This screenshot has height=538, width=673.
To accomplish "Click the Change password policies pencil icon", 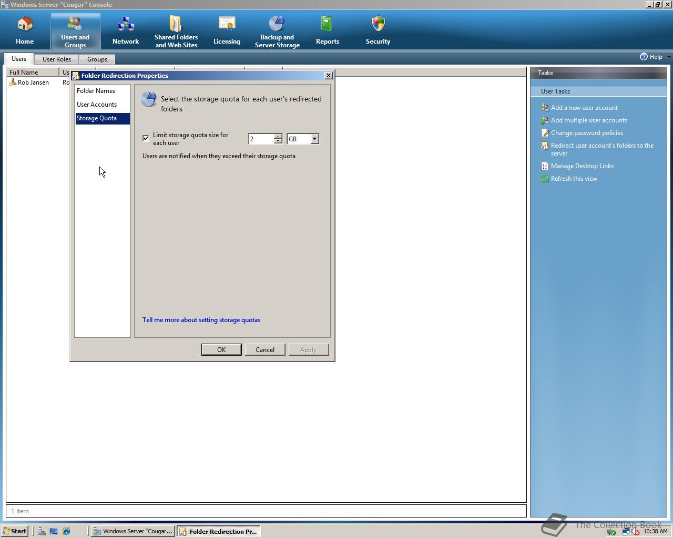I will coord(545,132).
